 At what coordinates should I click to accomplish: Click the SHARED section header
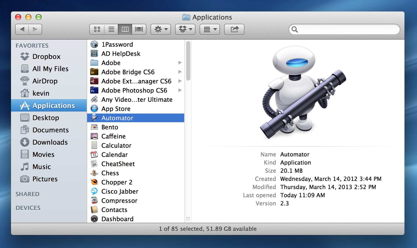coord(27,194)
